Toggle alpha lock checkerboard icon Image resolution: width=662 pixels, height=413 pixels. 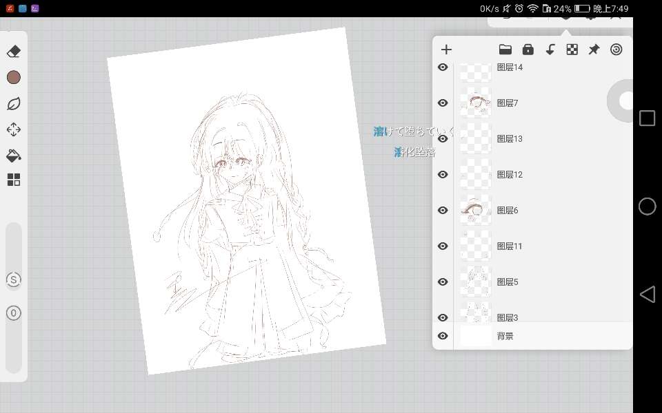572,50
